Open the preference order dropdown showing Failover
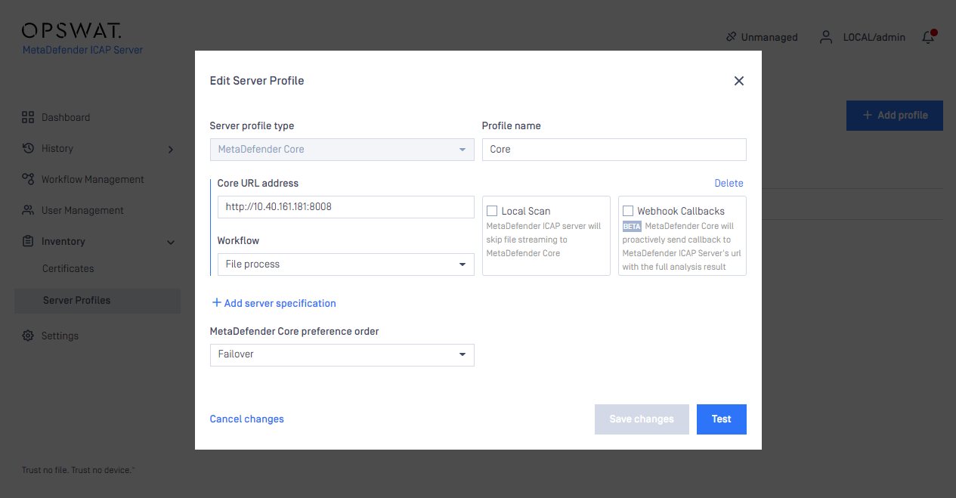The image size is (956, 498). (342, 355)
